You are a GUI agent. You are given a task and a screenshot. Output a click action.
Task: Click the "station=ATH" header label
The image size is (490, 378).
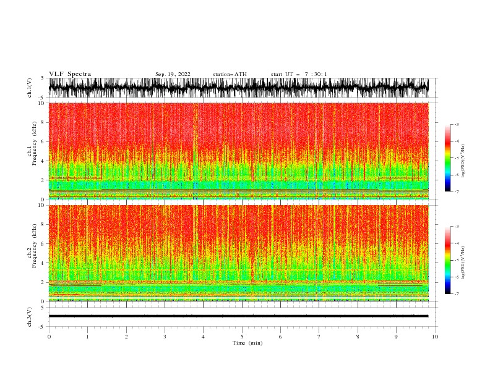[230, 74]
